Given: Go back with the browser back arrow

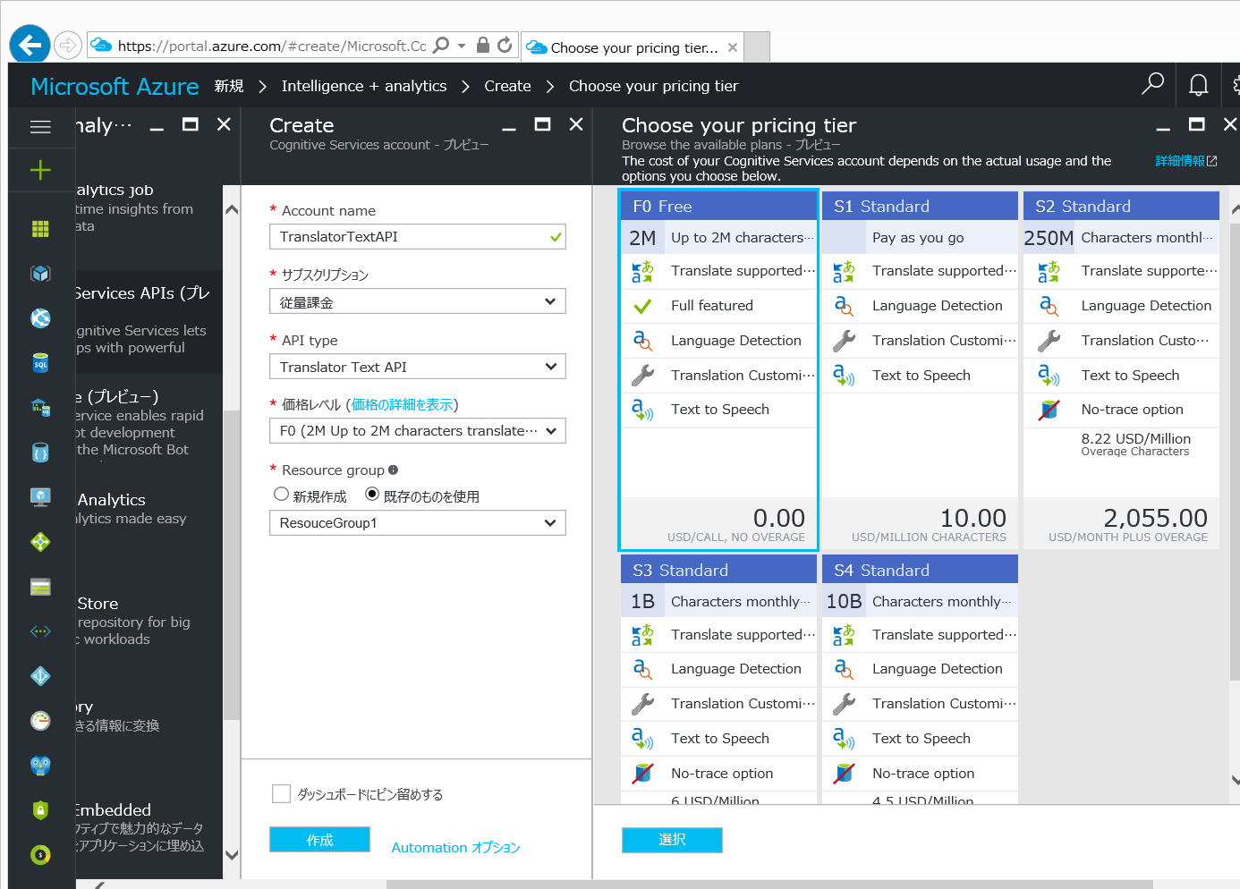Looking at the screenshot, I should 30,44.
